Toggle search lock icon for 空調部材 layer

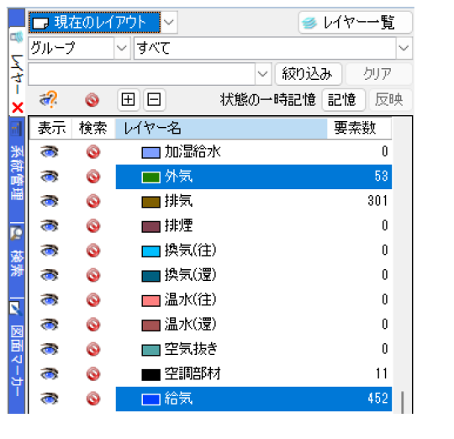[93, 374]
